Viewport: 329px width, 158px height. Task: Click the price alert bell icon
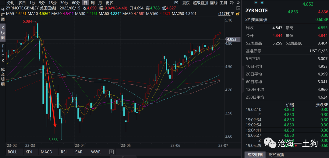click(262, 2)
